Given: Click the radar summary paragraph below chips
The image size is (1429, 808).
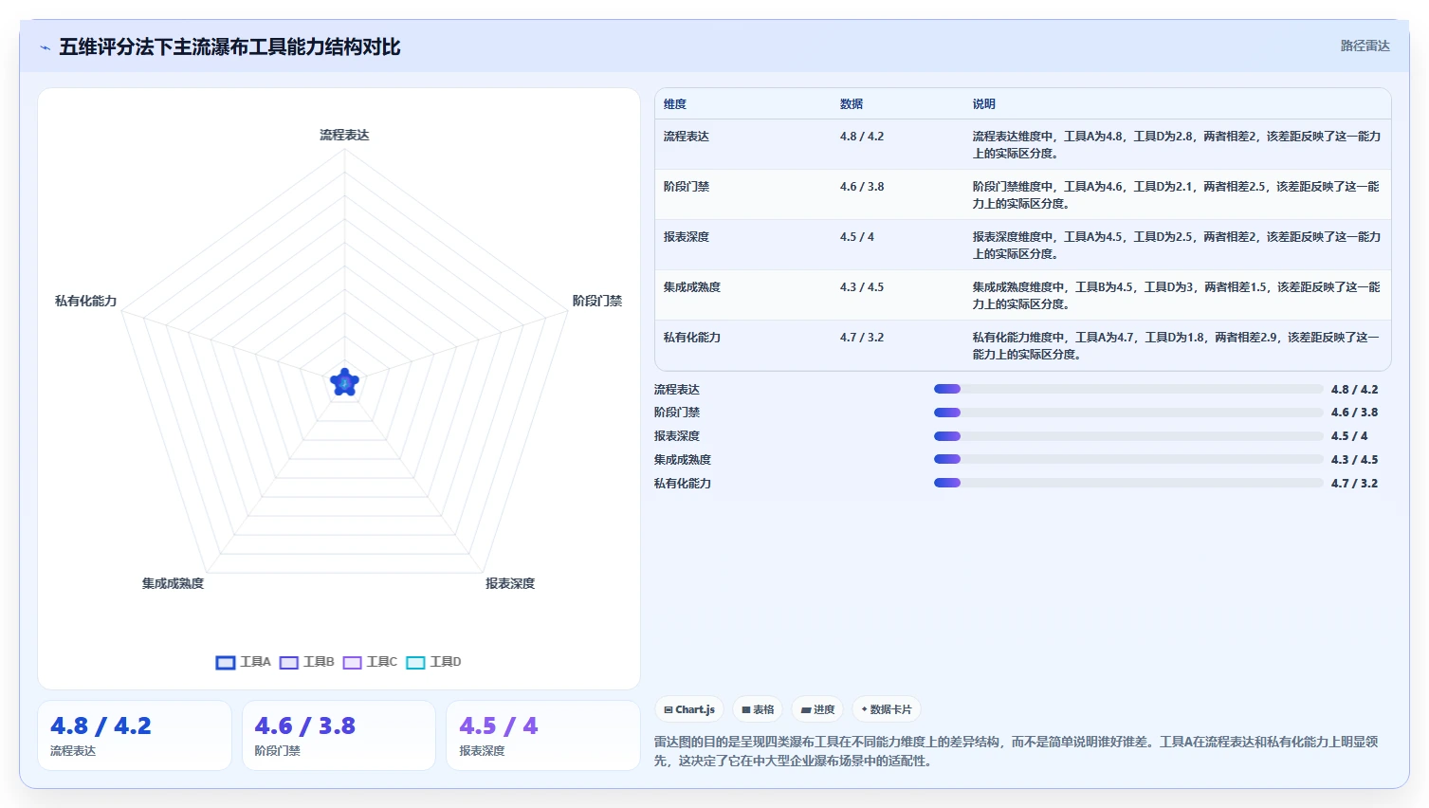Looking at the screenshot, I should pyautogui.click(x=1017, y=751).
